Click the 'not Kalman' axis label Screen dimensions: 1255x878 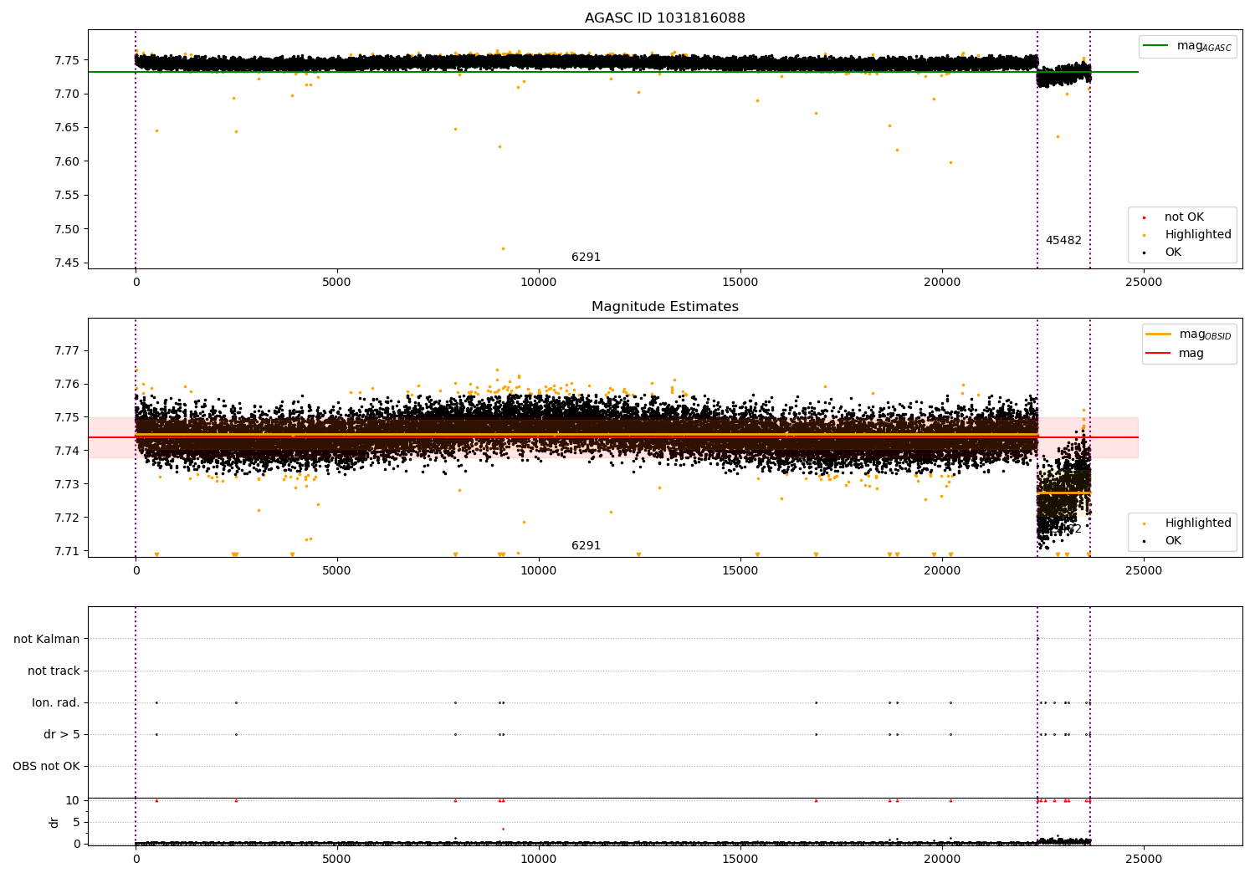47,640
